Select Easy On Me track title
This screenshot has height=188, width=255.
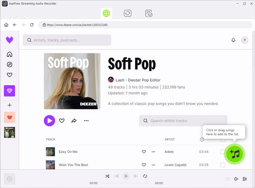(68, 152)
